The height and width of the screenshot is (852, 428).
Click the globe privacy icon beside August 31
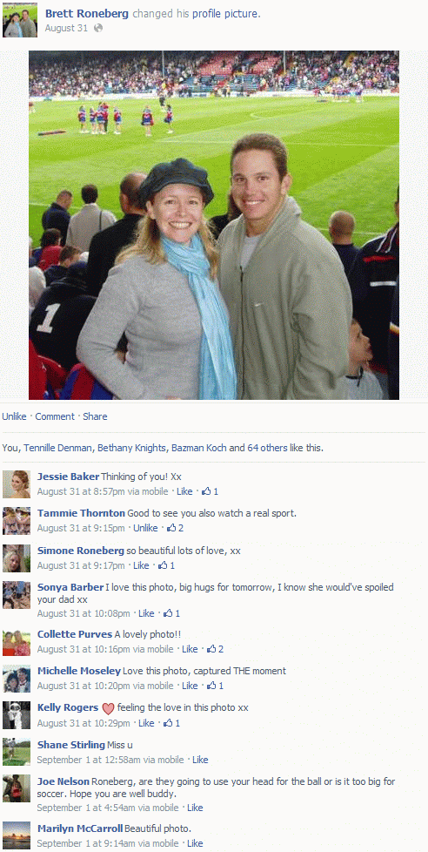click(97, 28)
